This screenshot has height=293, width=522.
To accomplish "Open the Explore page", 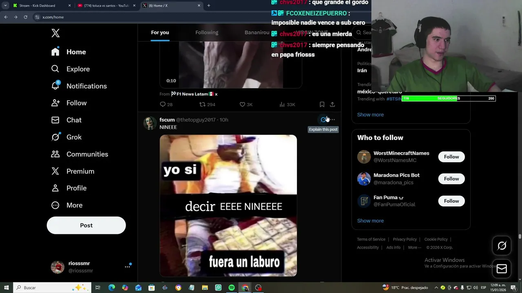I will [70, 69].
